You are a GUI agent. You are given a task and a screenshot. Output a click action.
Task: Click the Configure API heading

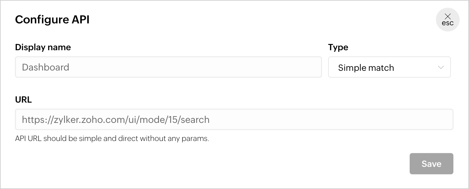click(x=52, y=20)
